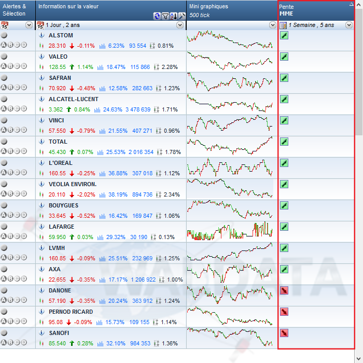363x363 pixels.
Task: Click the info icon next to SAFRAN
Action: click(41, 78)
